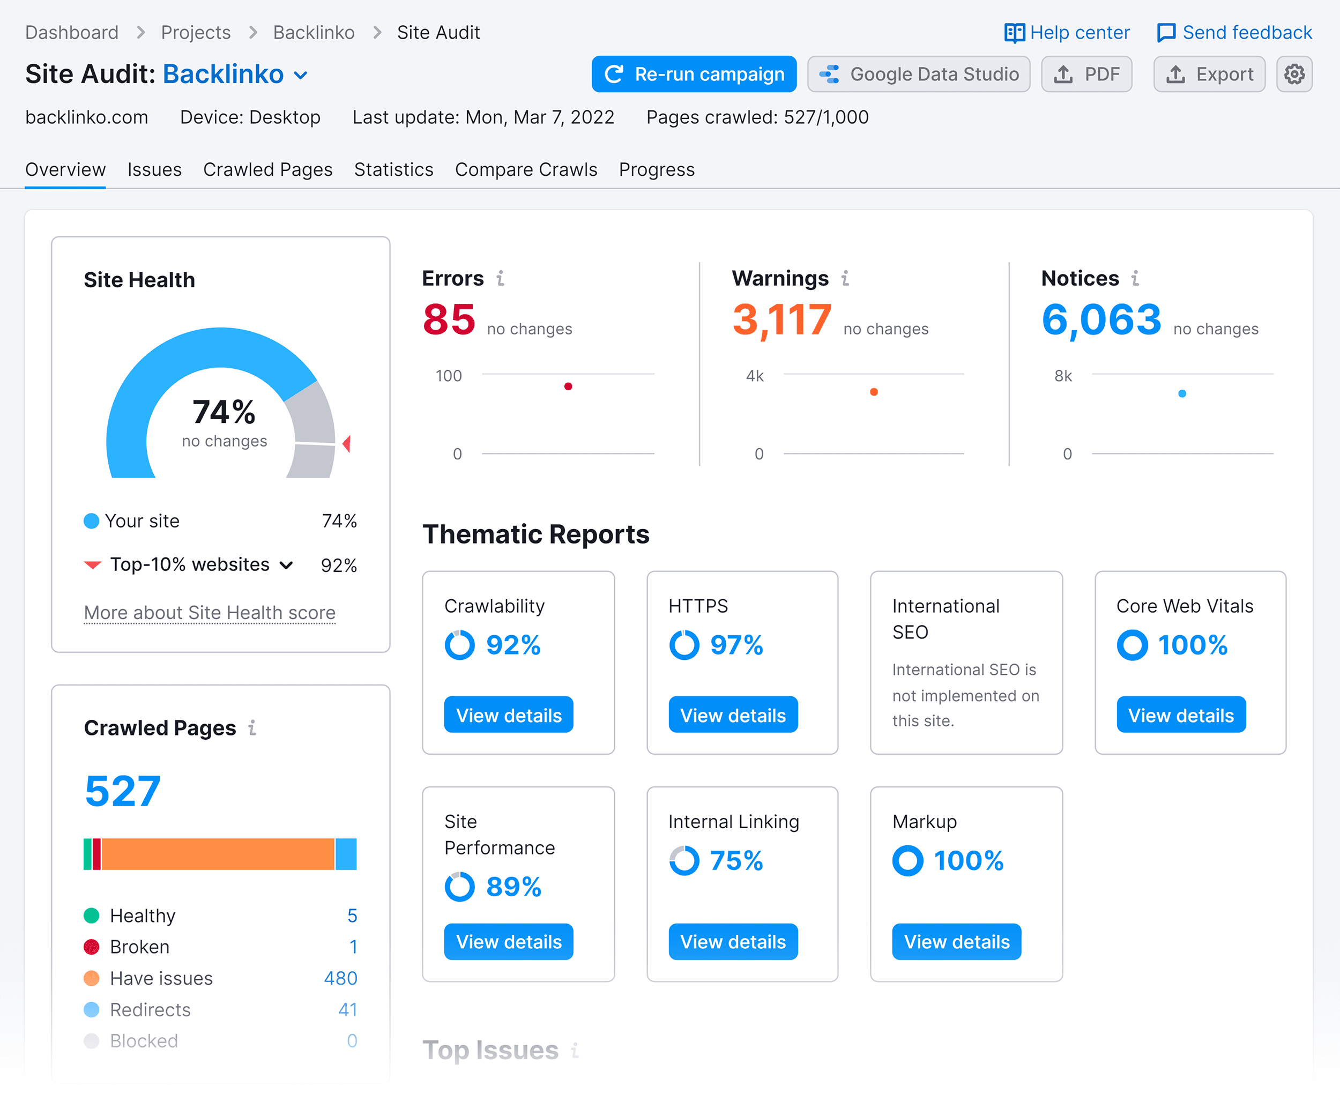Viewport: 1340px width, 1101px height.
Task: Open the Crawled Pages tab
Action: [x=267, y=170]
